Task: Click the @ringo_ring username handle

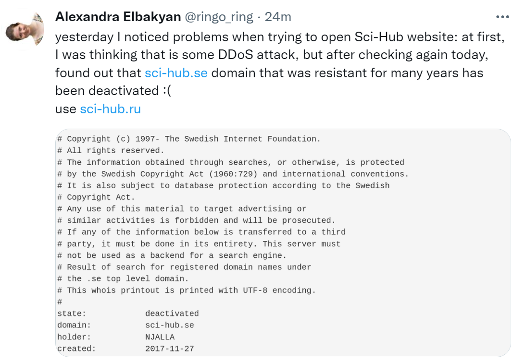Action: pos(219,17)
